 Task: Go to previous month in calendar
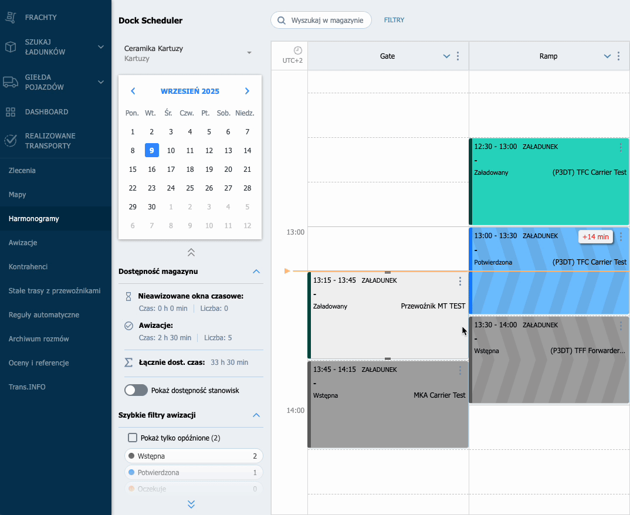tap(133, 91)
